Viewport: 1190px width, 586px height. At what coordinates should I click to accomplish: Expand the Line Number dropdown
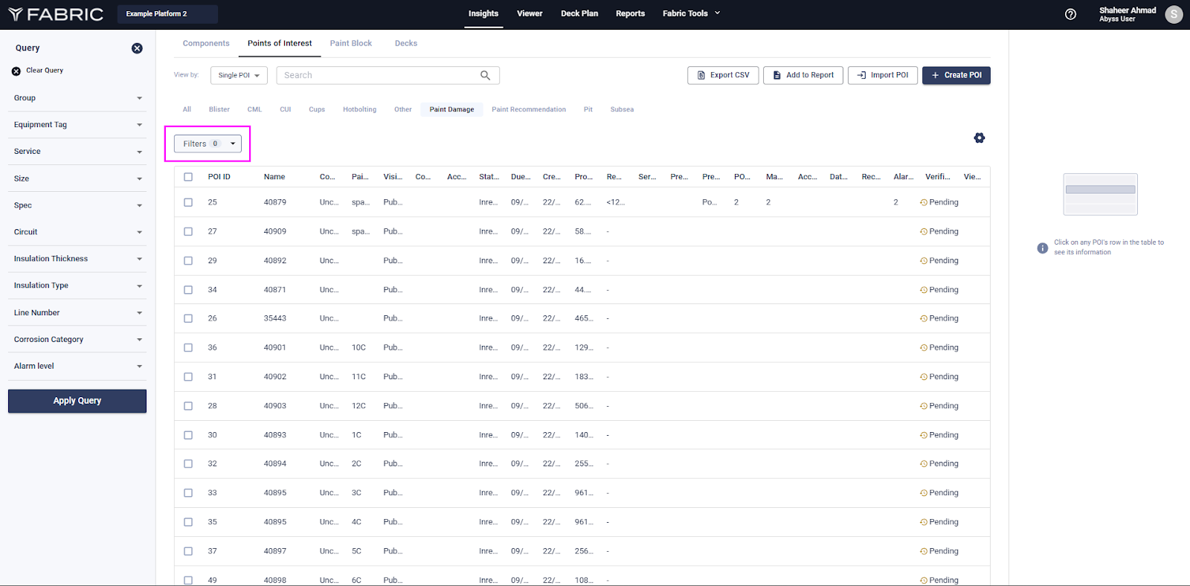pos(77,313)
